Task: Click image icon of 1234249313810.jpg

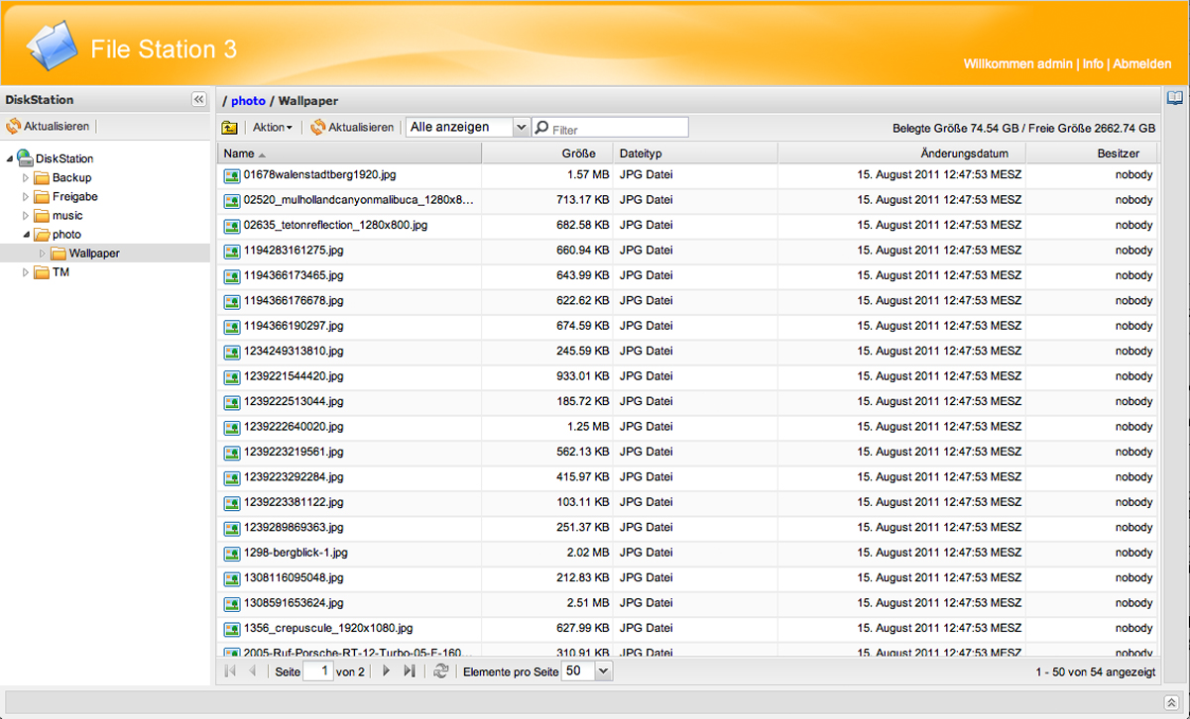Action: (x=232, y=352)
